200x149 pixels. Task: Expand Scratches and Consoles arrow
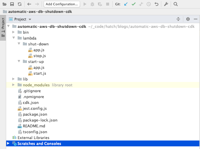(x=8, y=143)
